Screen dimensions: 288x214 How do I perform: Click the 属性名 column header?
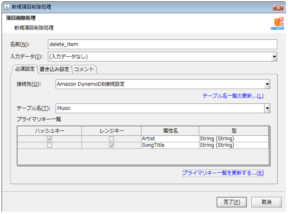tap(170, 131)
